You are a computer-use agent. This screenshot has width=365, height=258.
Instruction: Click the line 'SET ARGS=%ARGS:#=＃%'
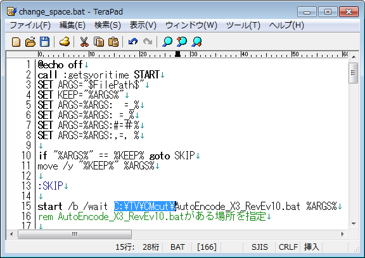(89, 125)
